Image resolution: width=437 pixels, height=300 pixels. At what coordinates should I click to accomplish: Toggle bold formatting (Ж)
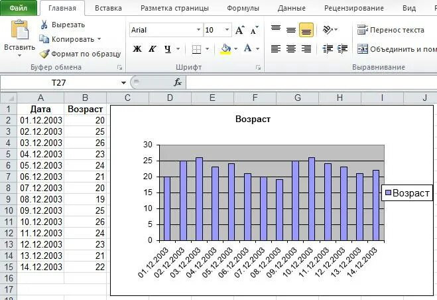pos(137,49)
